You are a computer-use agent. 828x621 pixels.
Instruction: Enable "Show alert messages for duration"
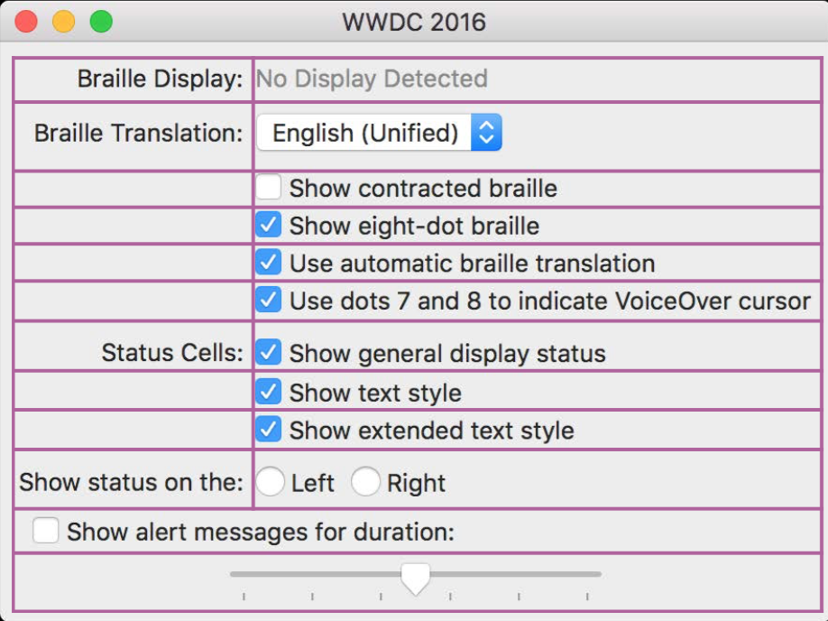[45, 532]
